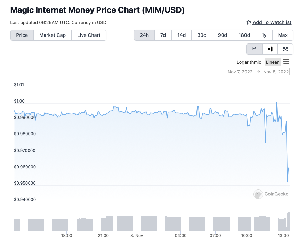Switch to the Live Chart tab
The height and width of the screenshot is (242, 298).
coord(89,35)
